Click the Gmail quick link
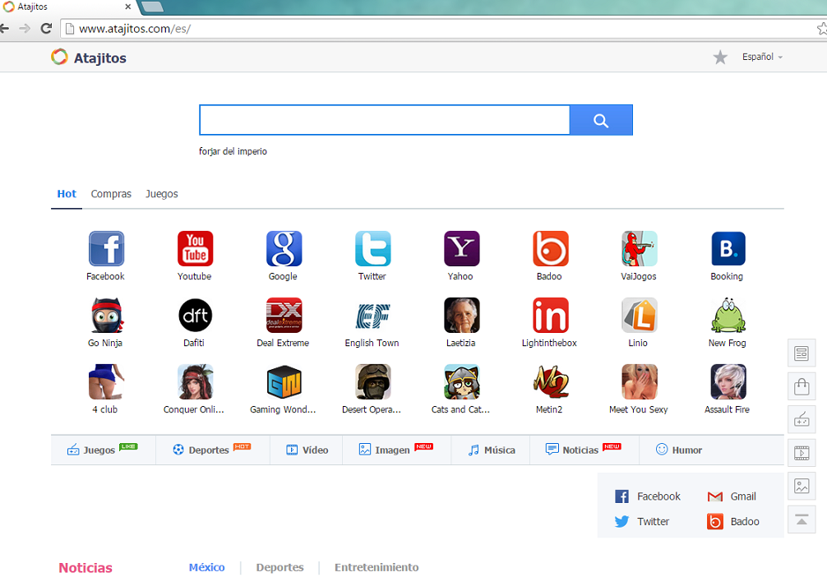Screen dimensions: 827x577 (x=732, y=496)
